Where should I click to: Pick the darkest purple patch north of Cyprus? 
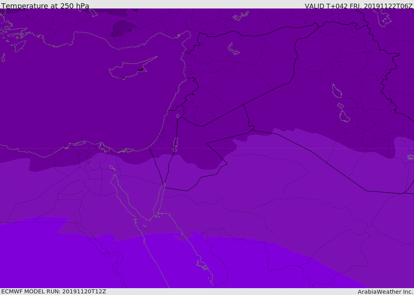pos(123,28)
